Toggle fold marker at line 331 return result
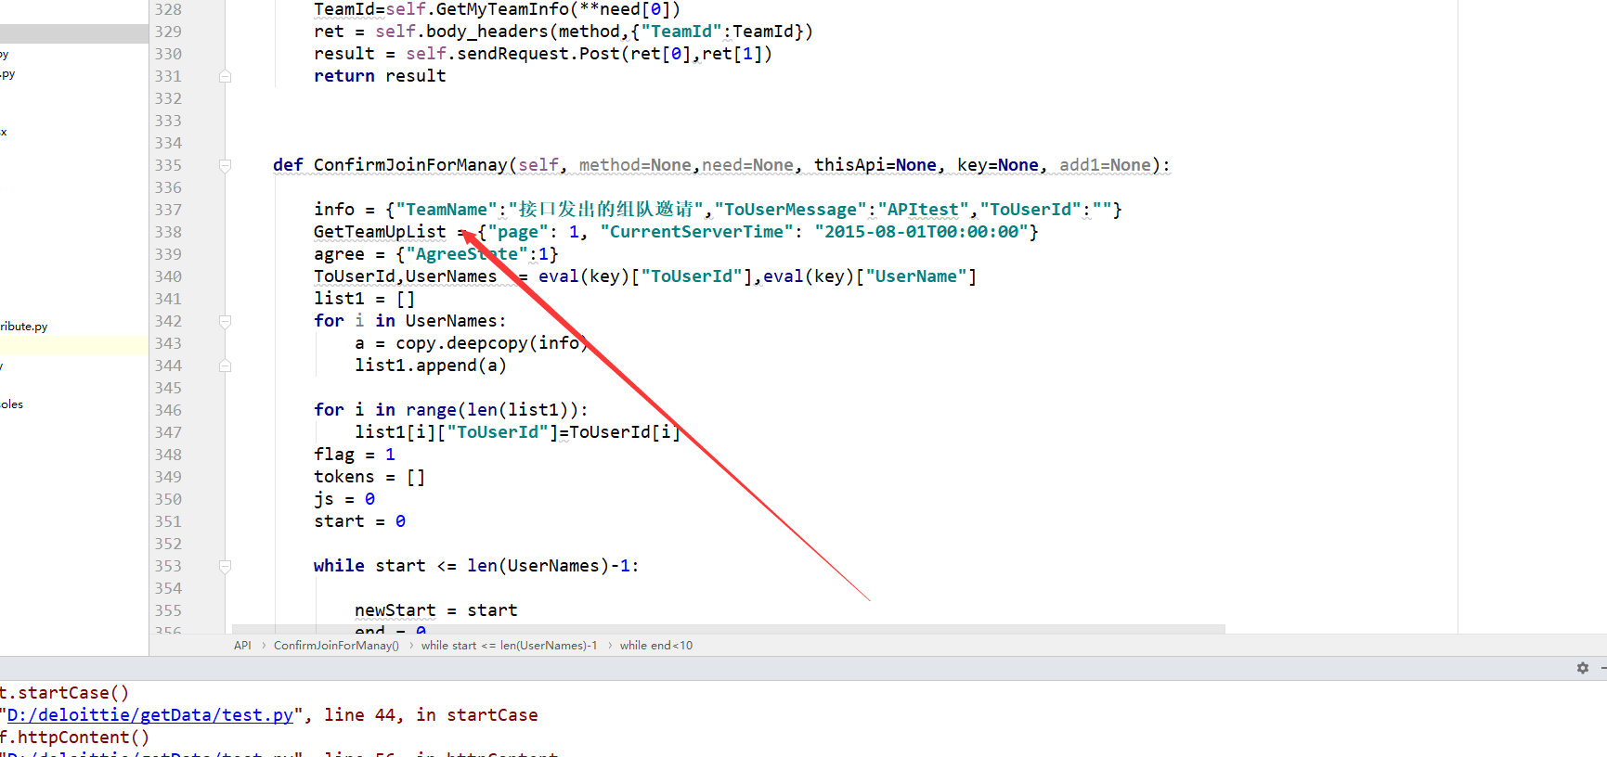Image resolution: width=1607 pixels, height=757 pixels. pos(225,76)
